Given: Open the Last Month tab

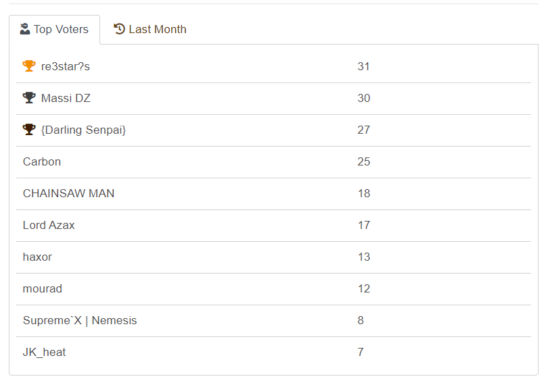Looking at the screenshot, I should [x=150, y=30].
